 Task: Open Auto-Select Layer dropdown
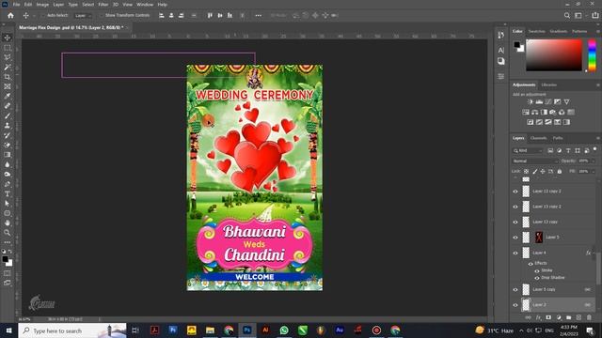click(x=83, y=16)
